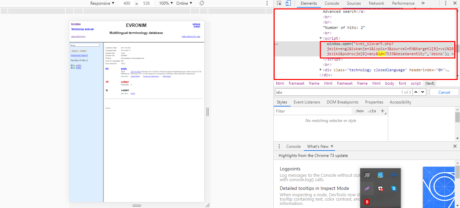Viewport: 460px width, 208px height.
Task: Open the Evroteka link
Action: 76,24
